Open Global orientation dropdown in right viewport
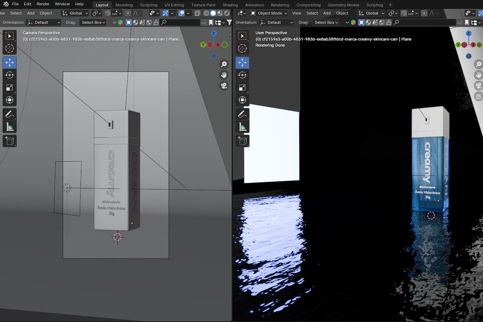 pos(371,13)
